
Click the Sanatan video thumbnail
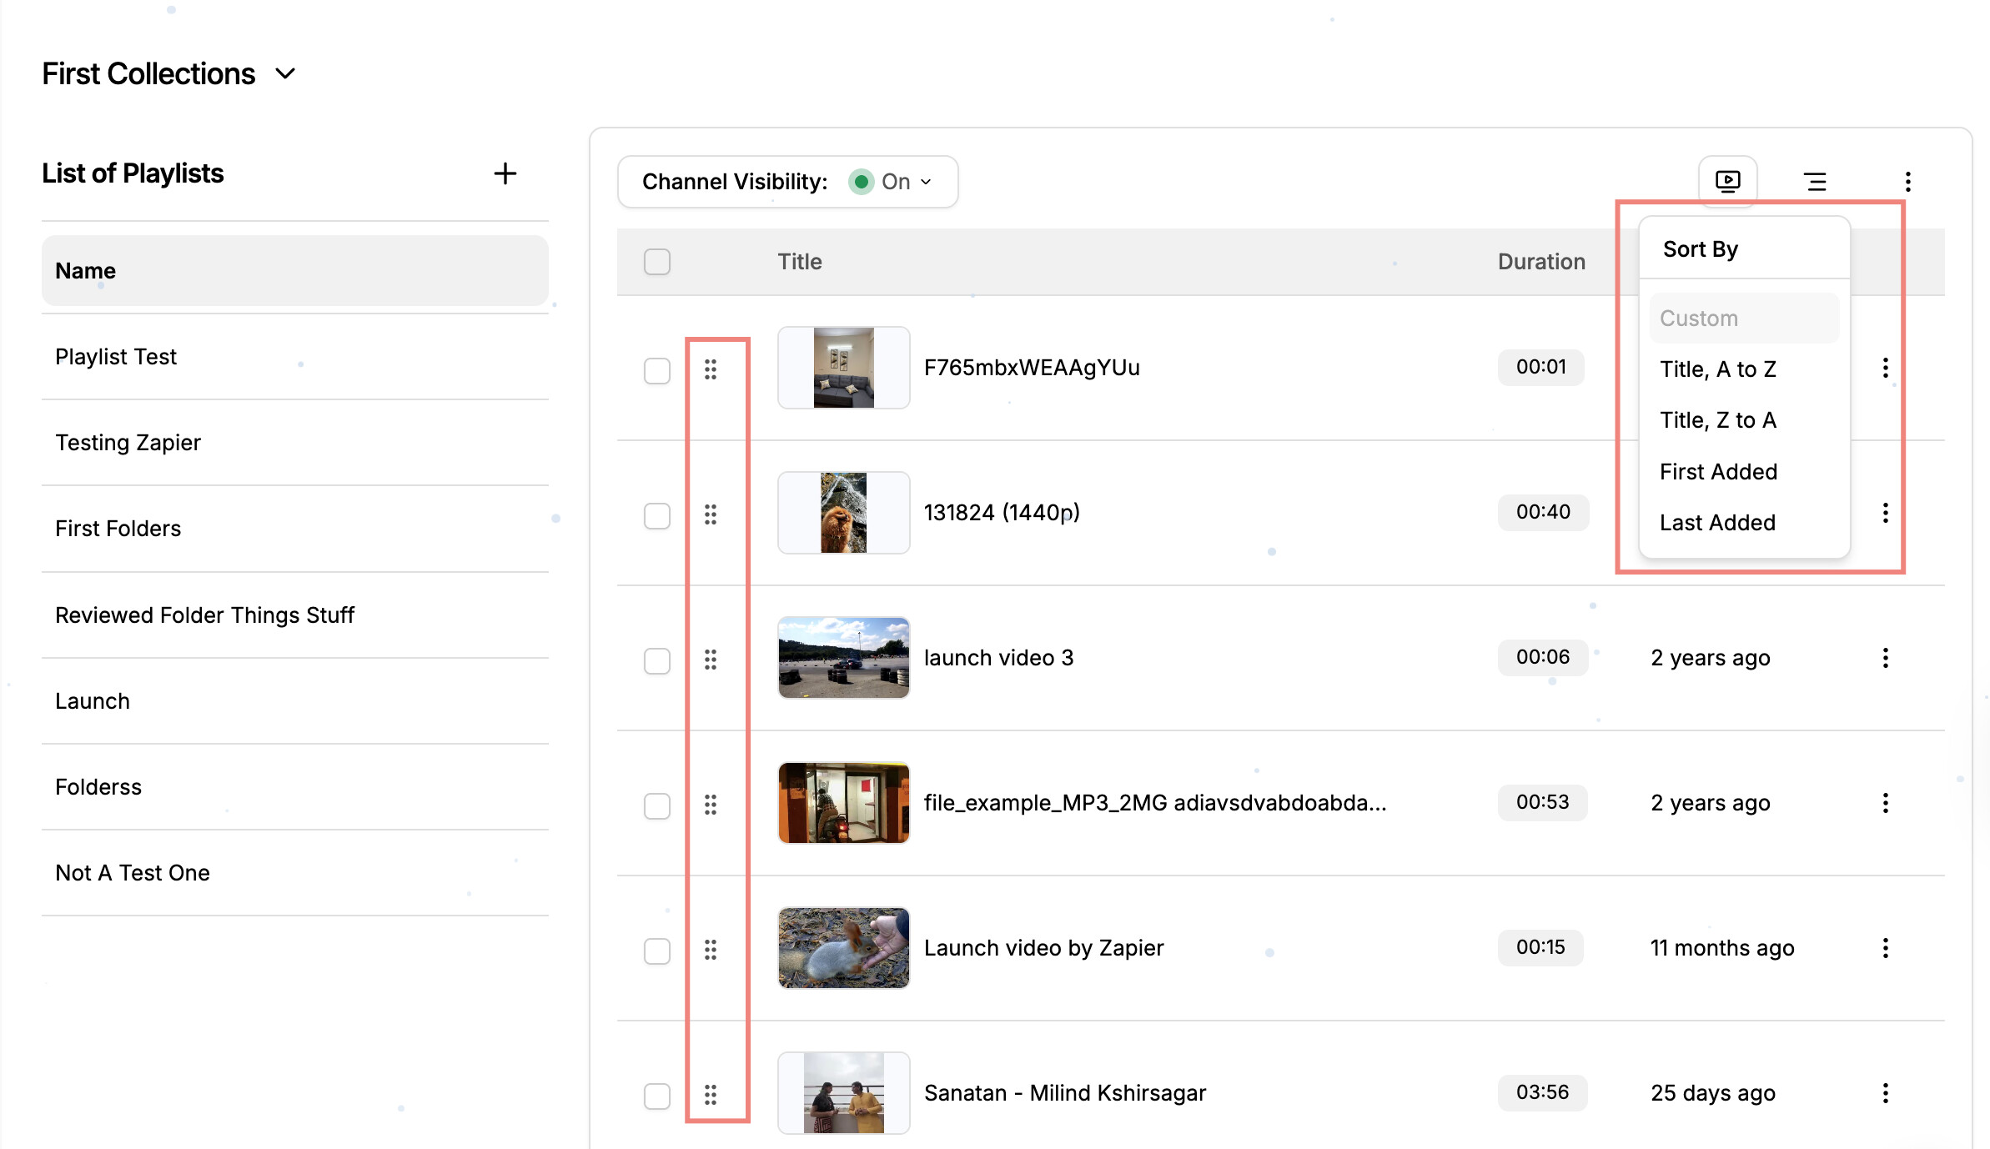click(x=843, y=1092)
